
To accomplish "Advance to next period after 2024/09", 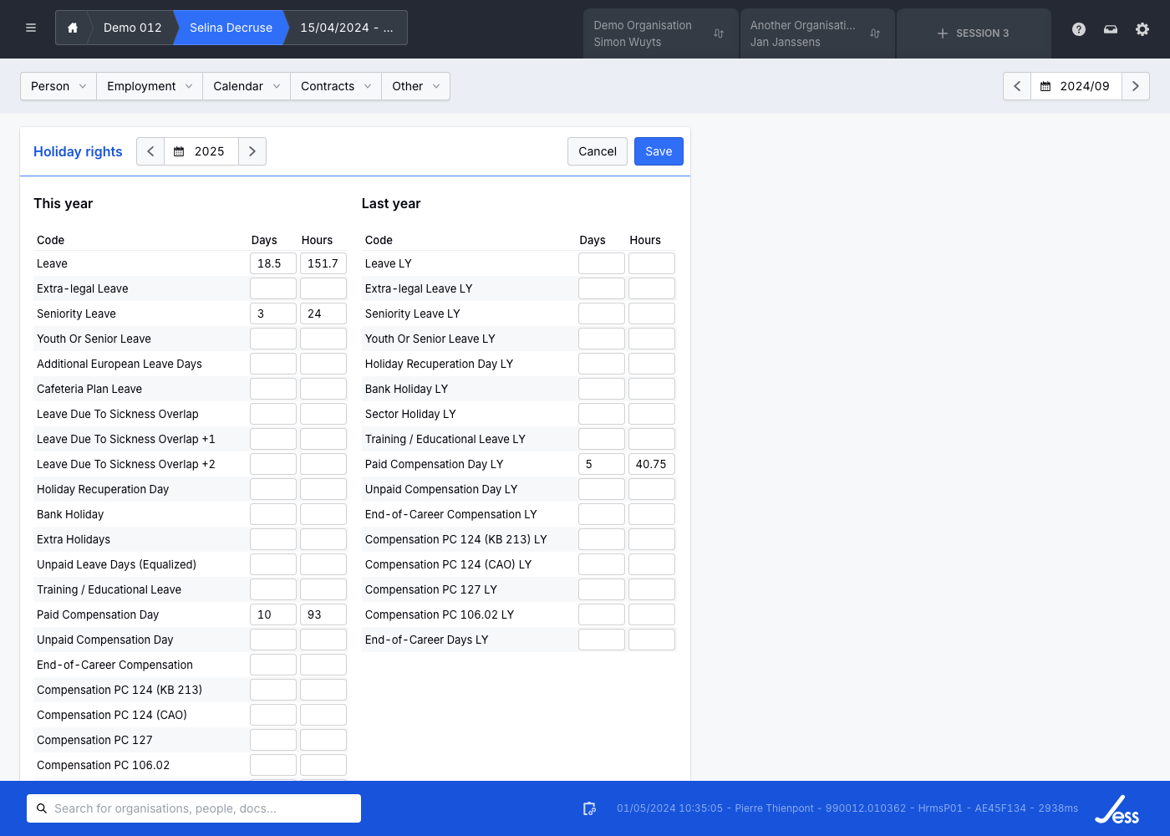I will [1135, 86].
